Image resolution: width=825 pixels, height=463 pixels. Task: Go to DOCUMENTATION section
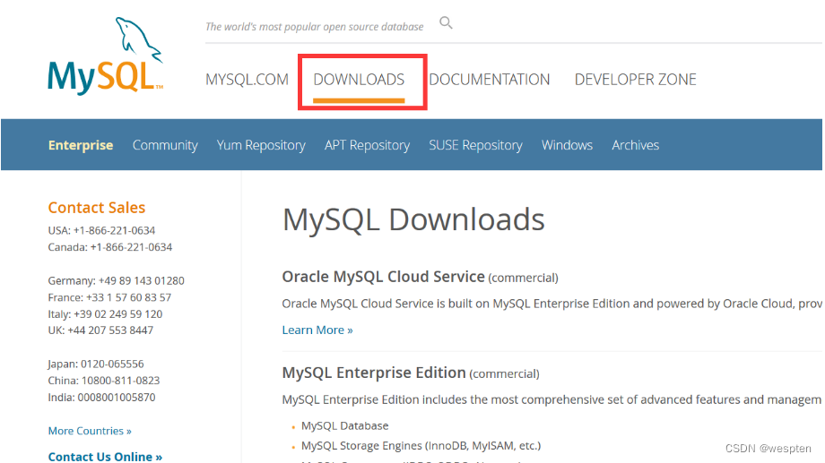[490, 80]
